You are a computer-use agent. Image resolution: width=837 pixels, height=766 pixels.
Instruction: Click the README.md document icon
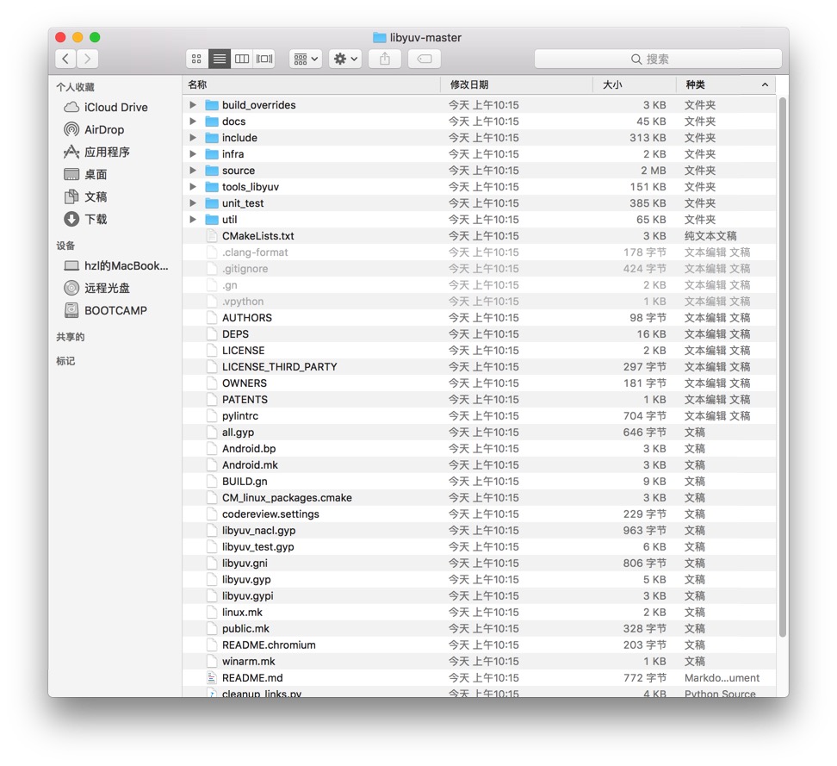tap(212, 678)
